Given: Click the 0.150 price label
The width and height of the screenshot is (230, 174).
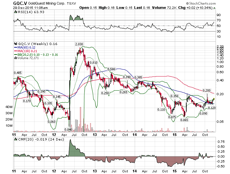Looking at the screenshot, I should point(174,96).
